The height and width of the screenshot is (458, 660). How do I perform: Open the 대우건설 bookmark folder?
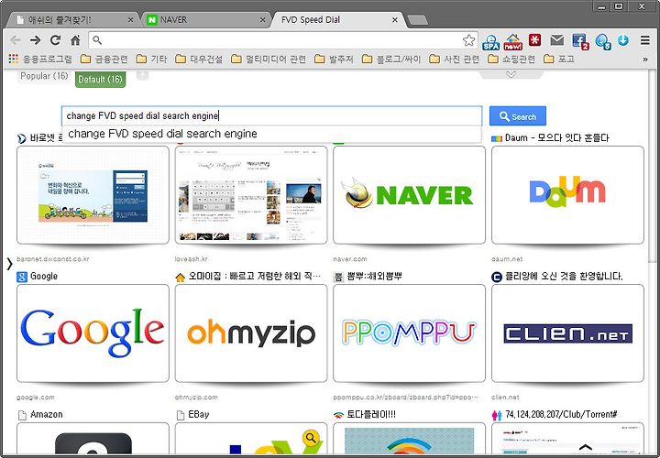click(x=199, y=59)
